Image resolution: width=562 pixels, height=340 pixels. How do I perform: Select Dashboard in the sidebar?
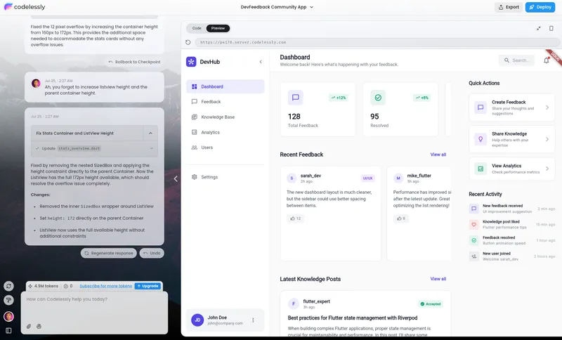coord(225,86)
